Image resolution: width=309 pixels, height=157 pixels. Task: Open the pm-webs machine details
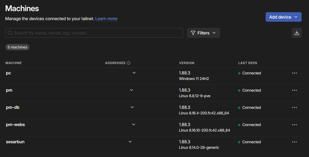click(x=15, y=124)
